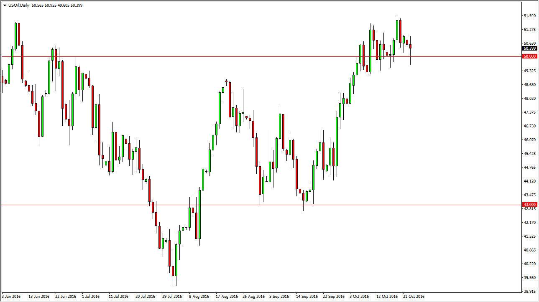Click the 44.765 price axis label
This screenshot has width=539, height=302.
529,167
